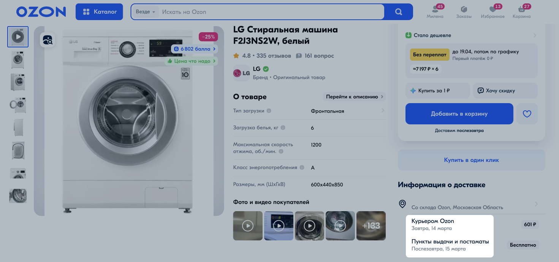
Task: Open the Ozon home logo
Action: [x=41, y=12]
